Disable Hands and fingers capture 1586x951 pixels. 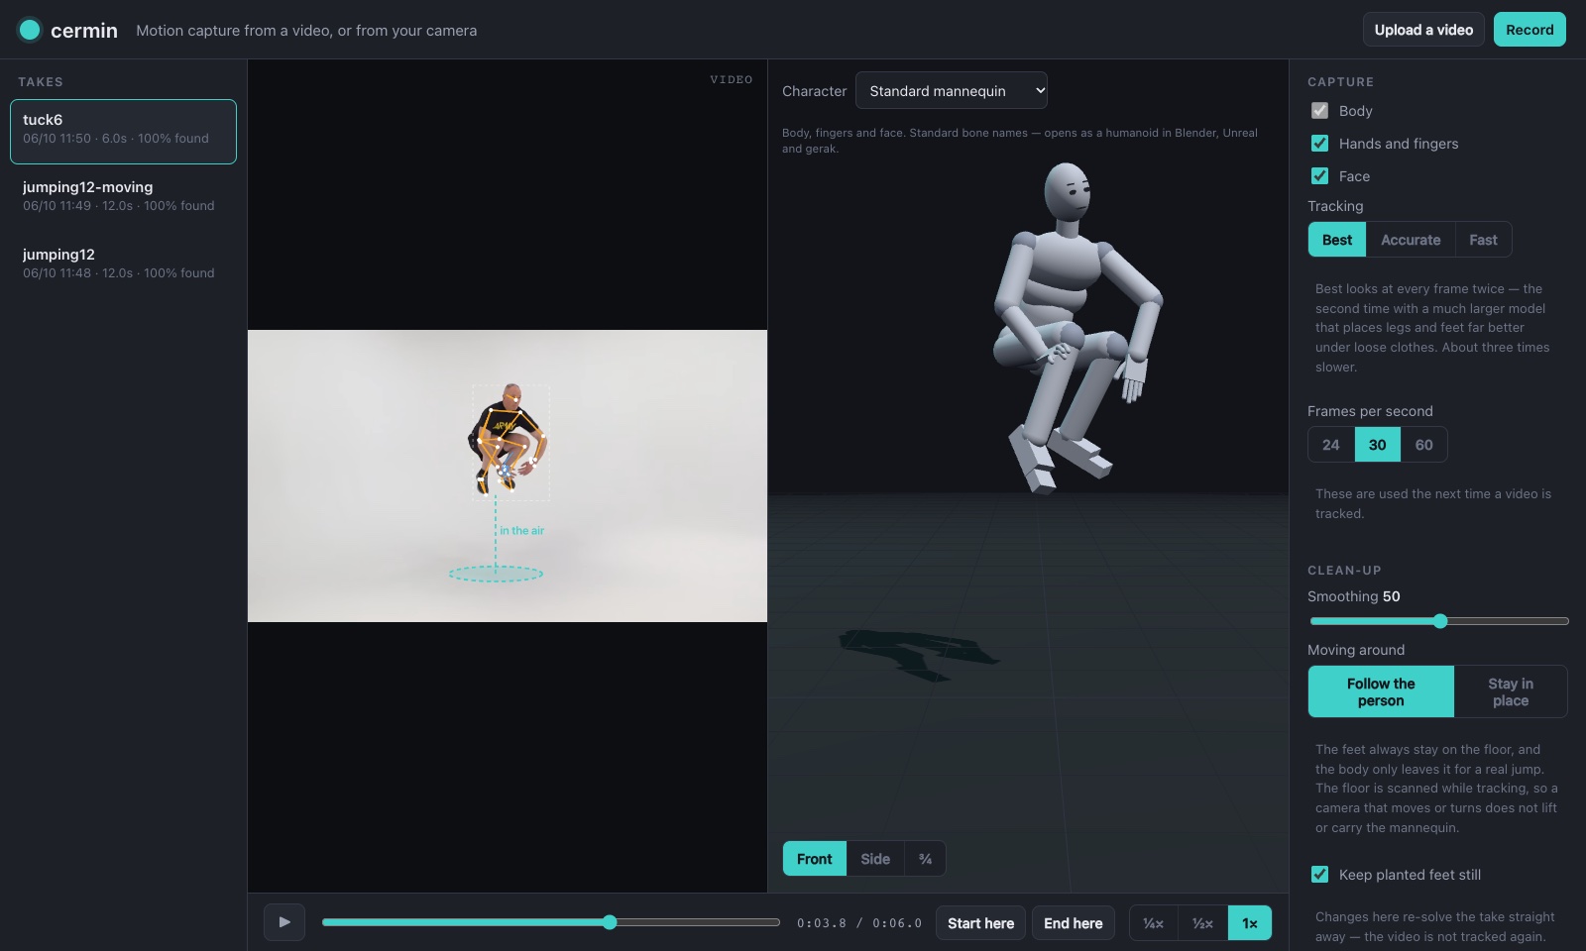(1319, 144)
